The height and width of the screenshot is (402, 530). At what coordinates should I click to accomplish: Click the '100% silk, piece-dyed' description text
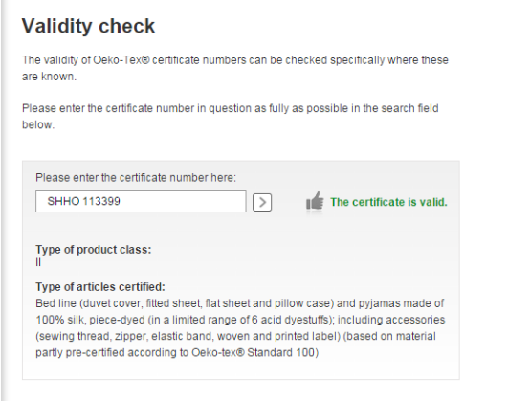coord(90,320)
